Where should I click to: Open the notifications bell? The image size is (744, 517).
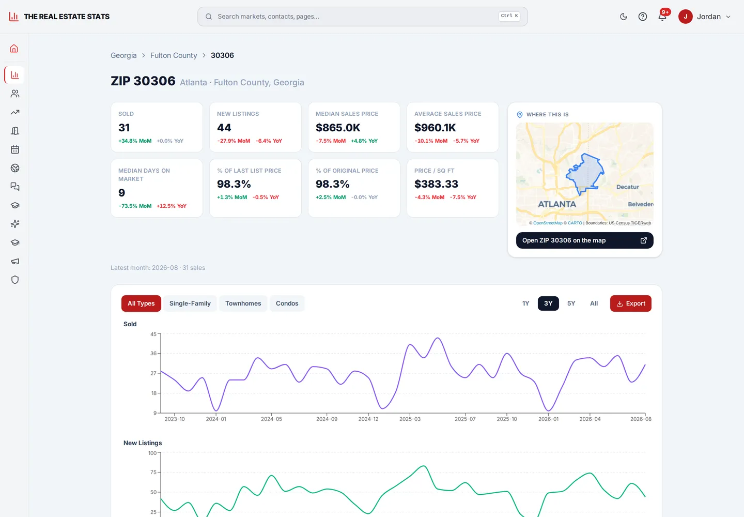(662, 17)
